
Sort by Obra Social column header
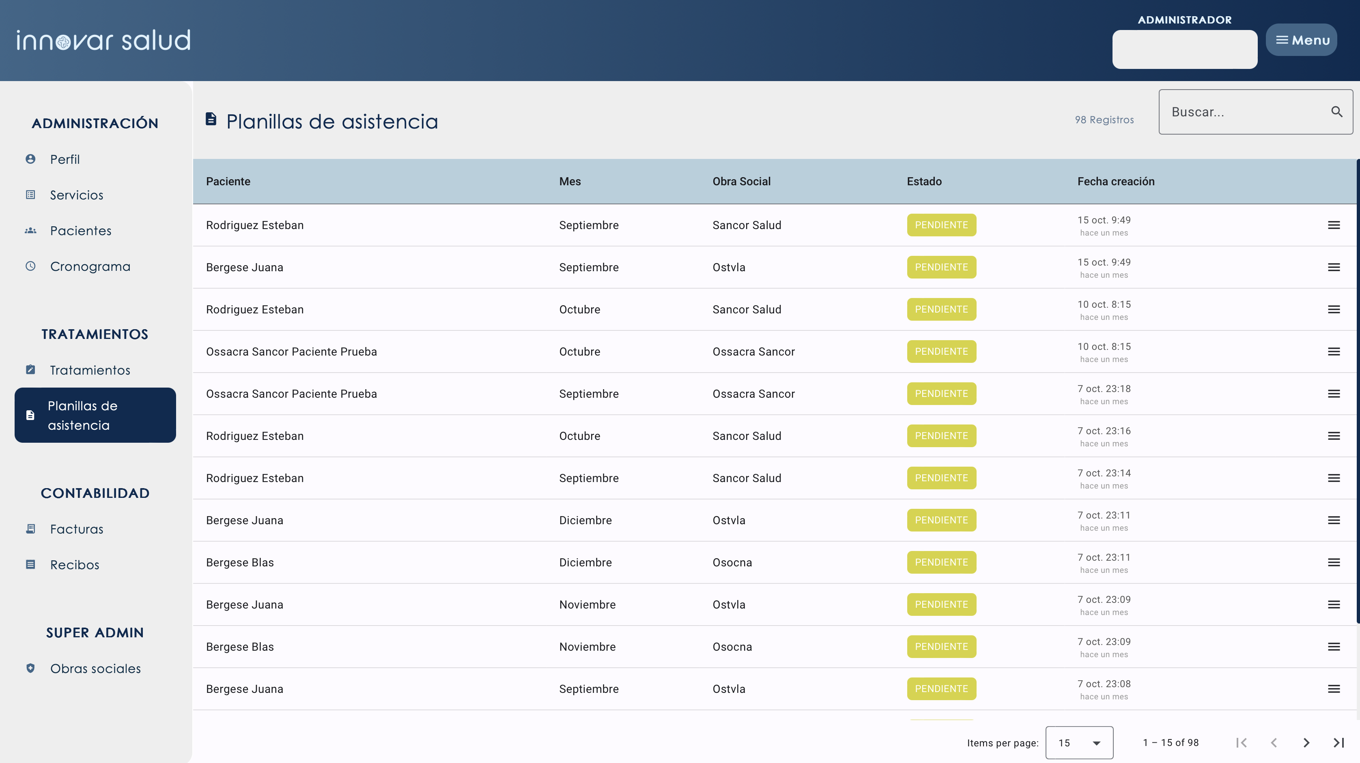click(741, 182)
